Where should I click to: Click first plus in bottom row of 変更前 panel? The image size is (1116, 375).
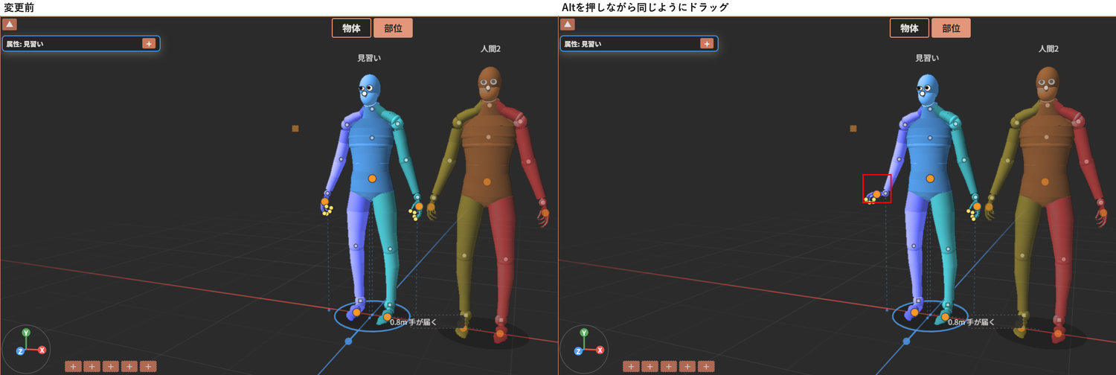[73, 366]
